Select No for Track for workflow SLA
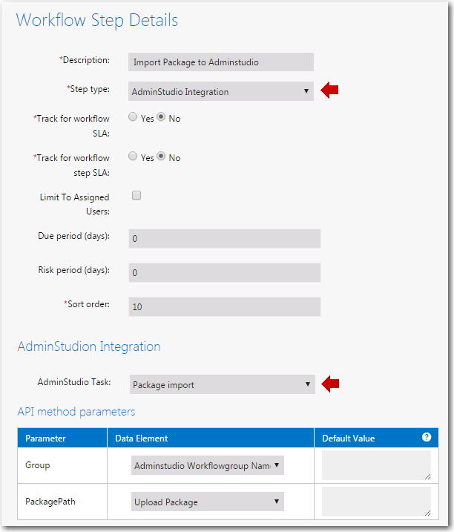Screen dimensions: 454x532 (x=161, y=117)
